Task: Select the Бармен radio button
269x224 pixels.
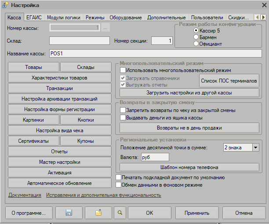Action: coord(196,37)
